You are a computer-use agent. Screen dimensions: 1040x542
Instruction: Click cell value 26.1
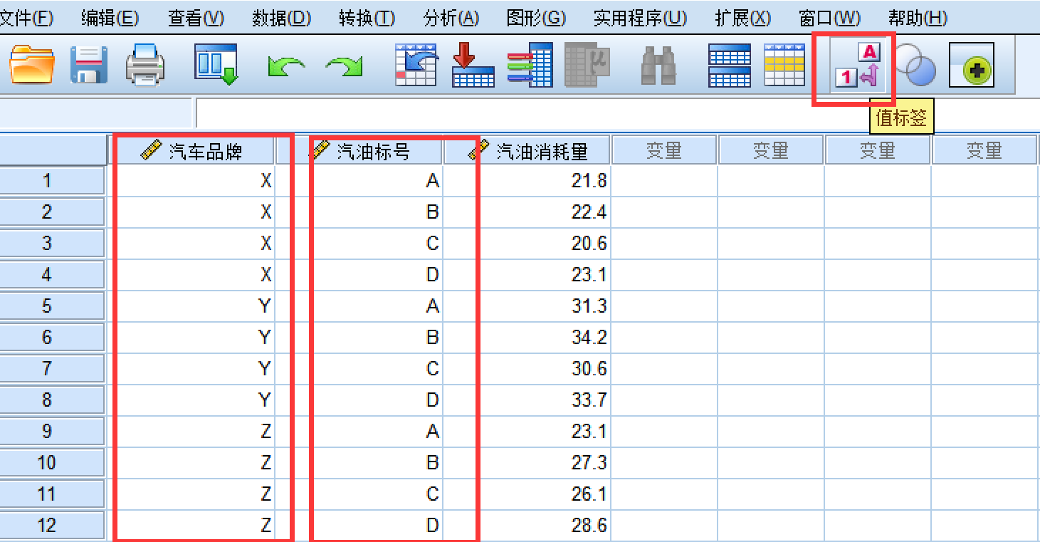tap(527, 494)
